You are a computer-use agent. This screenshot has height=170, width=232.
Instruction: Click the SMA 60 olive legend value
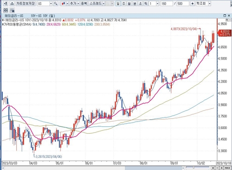click(69, 24)
